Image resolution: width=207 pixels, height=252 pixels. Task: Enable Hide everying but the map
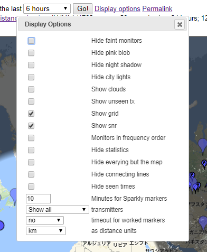click(31, 162)
